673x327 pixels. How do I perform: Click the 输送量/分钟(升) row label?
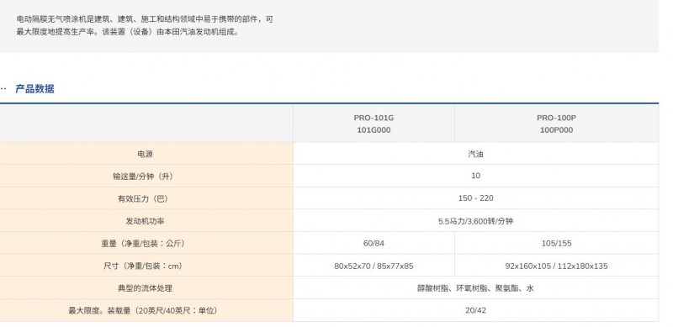click(x=145, y=177)
